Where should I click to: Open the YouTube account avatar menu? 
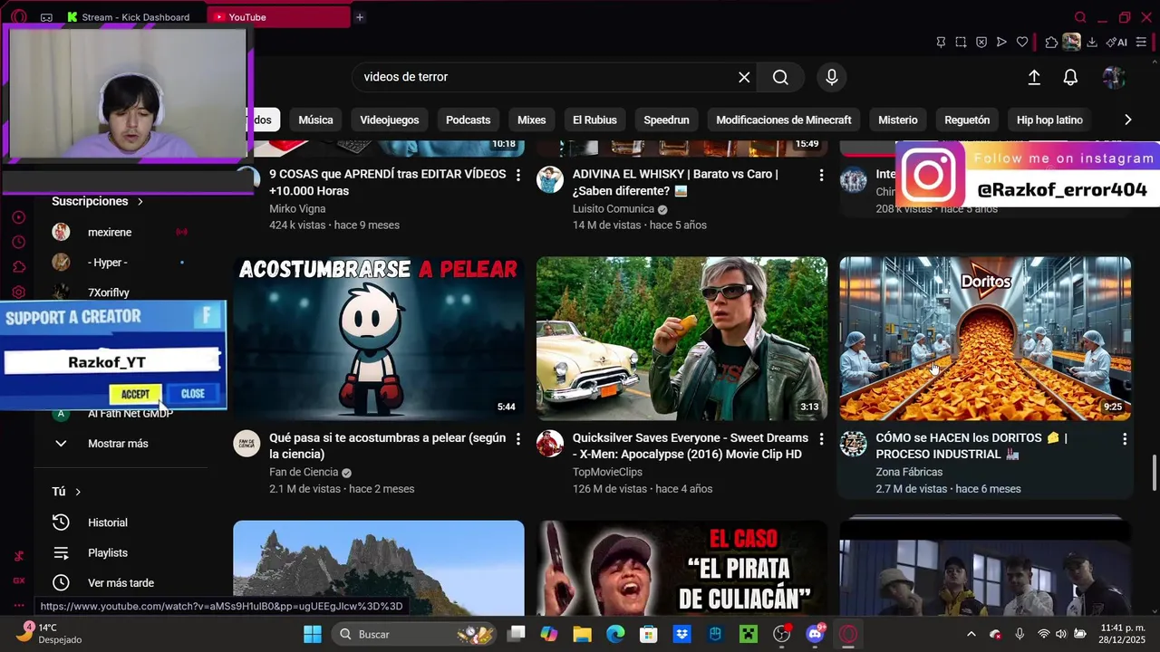[x=1114, y=78]
